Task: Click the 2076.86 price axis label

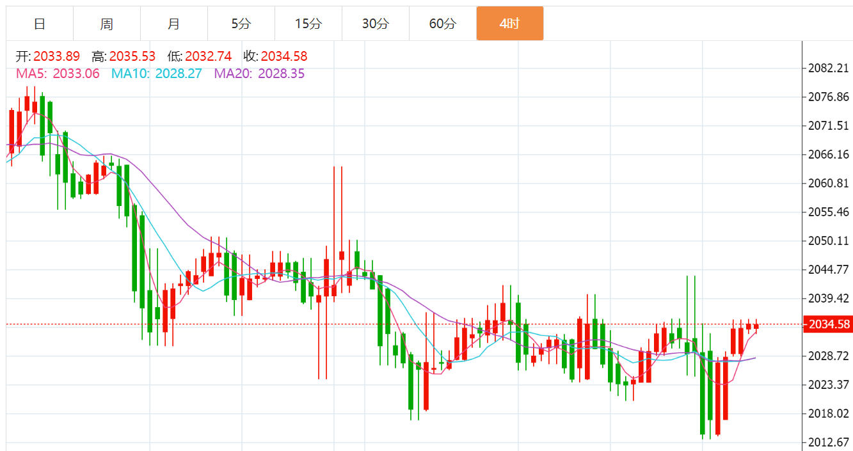Action: point(829,97)
